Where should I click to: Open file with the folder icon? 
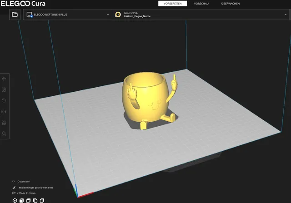15,15
